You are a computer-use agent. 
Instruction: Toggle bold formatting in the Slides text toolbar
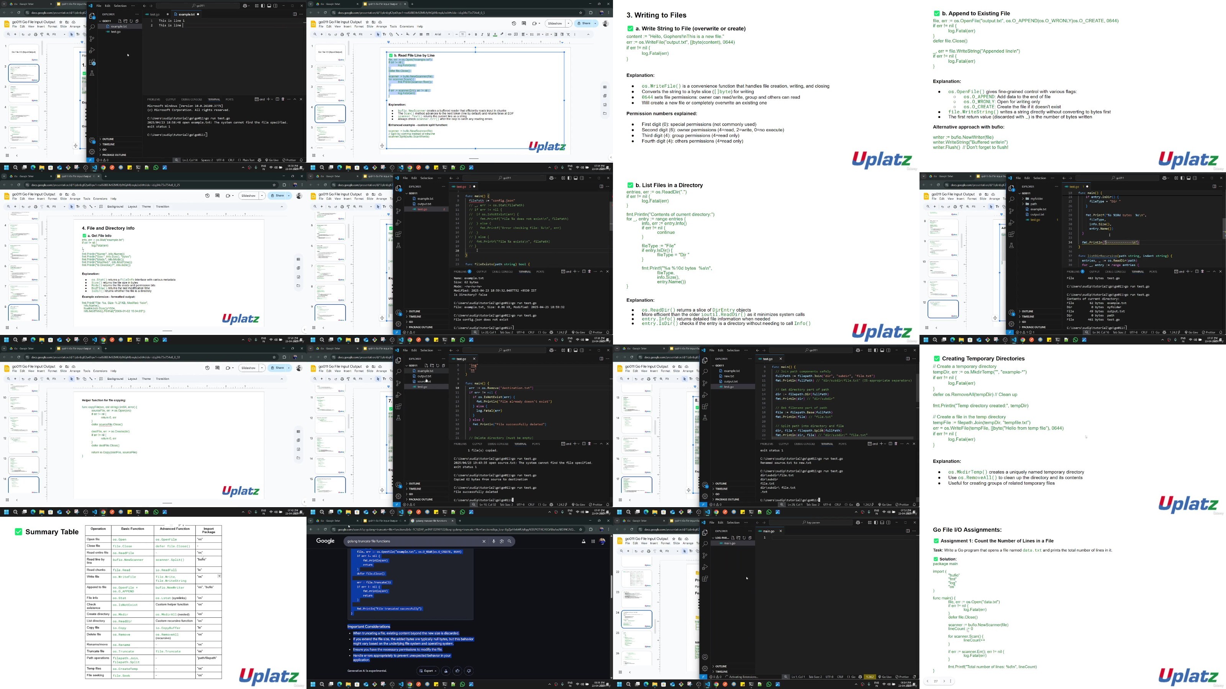pos(476,34)
